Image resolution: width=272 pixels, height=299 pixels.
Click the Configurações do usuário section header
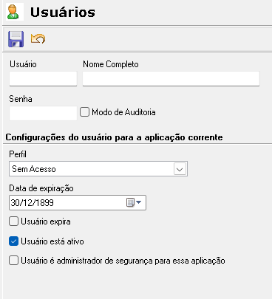pos(114,137)
